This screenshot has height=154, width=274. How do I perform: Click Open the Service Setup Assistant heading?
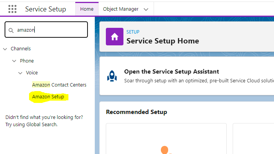pyautogui.click(x=172, y=72)
